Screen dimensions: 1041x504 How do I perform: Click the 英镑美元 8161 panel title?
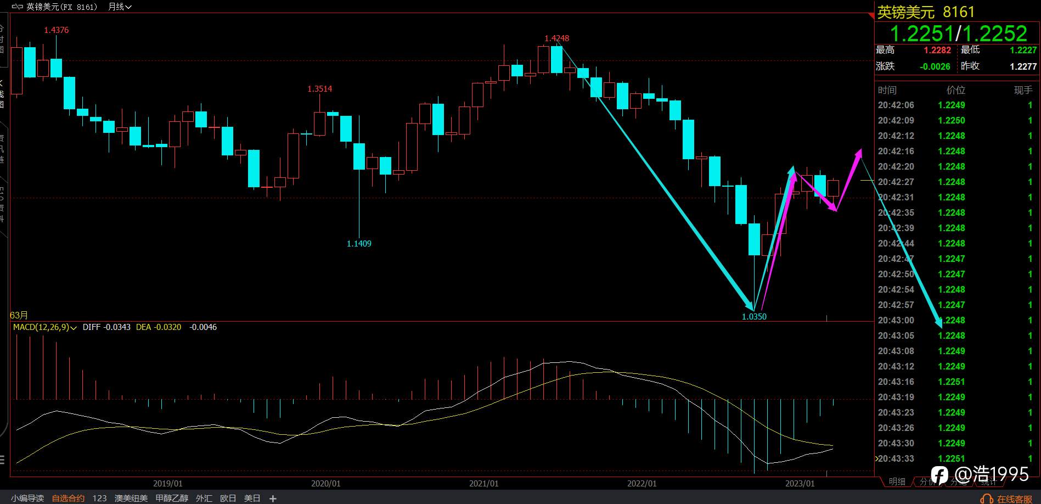(926, 12)
